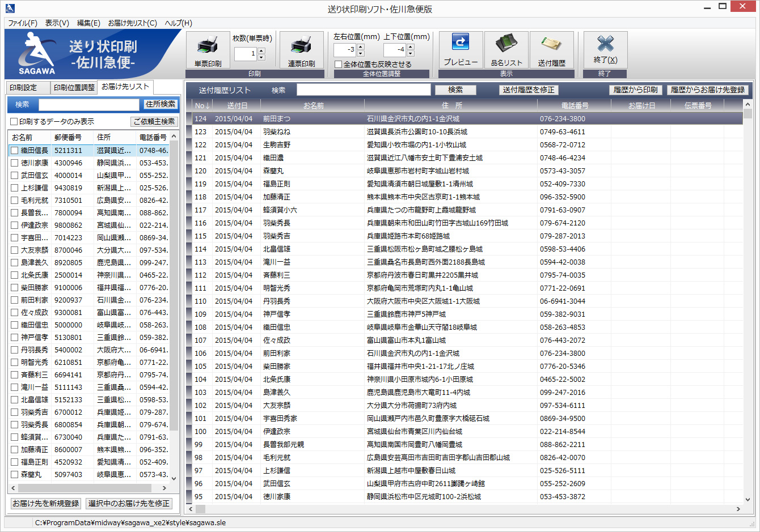Viewport: 760px width, 532px height.
Task: Focus the history list search field
Action: coord(364,90)
